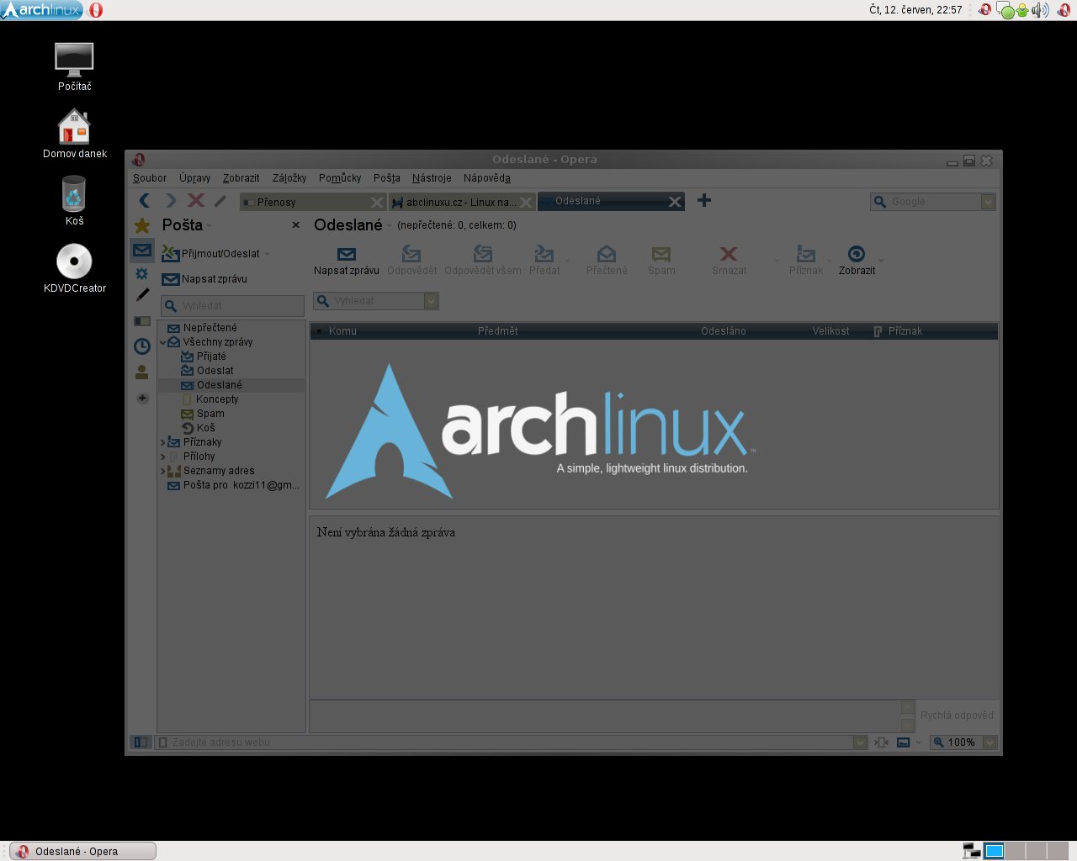Sort messages by Předmět column
The width and height of the screenshot is (1077, 861).
pos(497,331)
